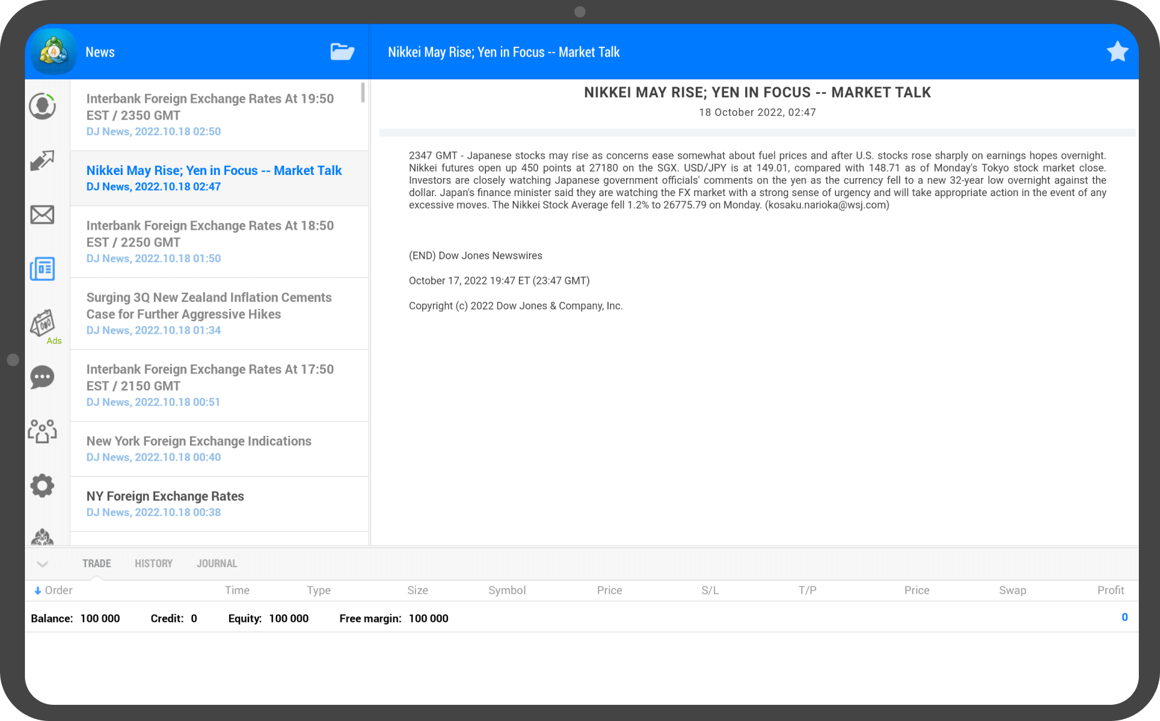Click the Balance value 100 000
Image resolution: width=1160 pixels, height=721 pixels.
[x=100, y=618]
